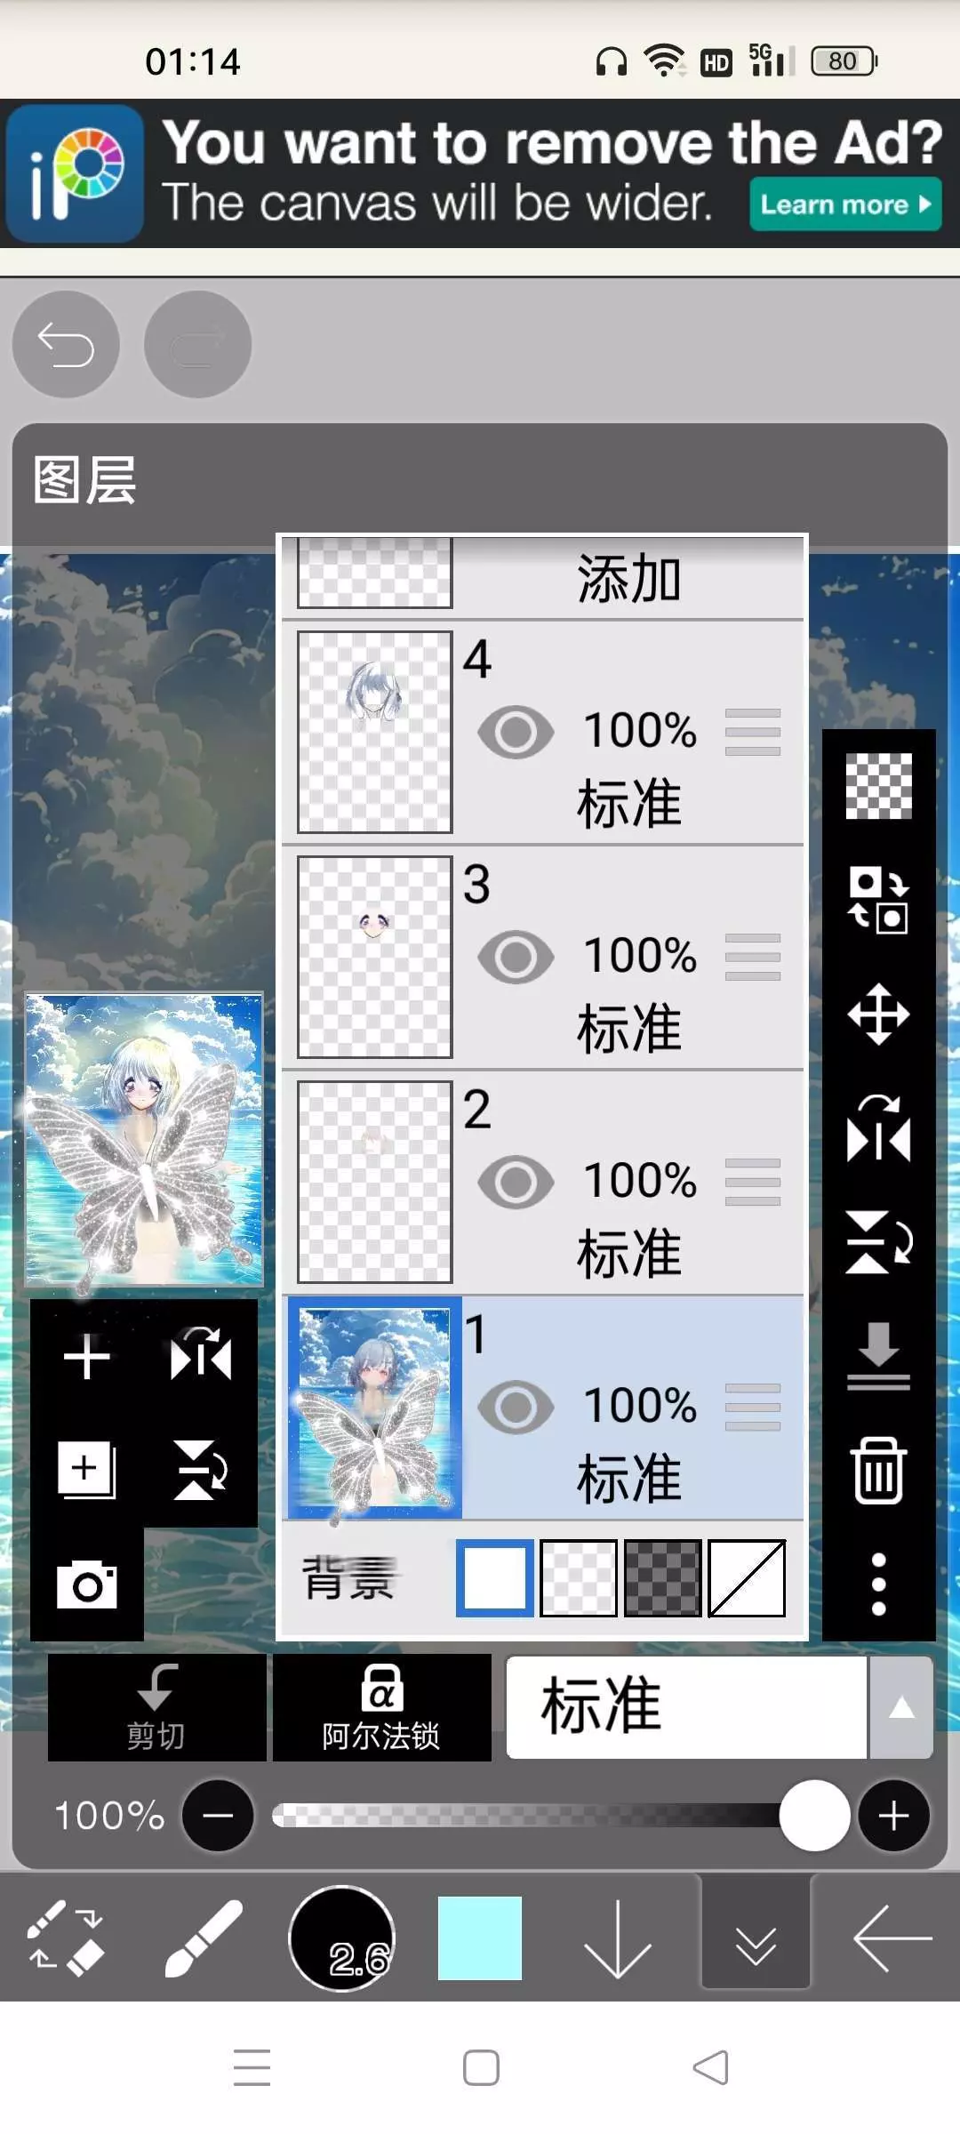Hide layer 4 with eye icon

coord(516,732)
